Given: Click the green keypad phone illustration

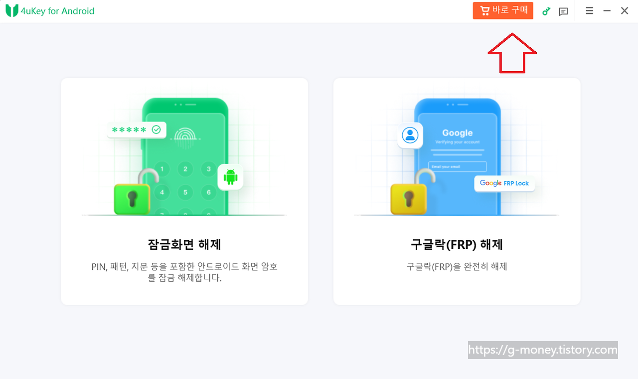Looking at the screenshot, I should tap(185, 156).
